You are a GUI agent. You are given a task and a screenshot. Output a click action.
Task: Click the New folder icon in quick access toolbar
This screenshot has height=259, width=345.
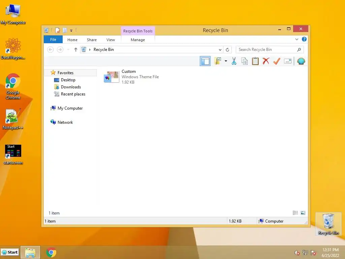tap(65, 30)
